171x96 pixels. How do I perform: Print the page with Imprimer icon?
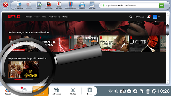click(82, 5)
